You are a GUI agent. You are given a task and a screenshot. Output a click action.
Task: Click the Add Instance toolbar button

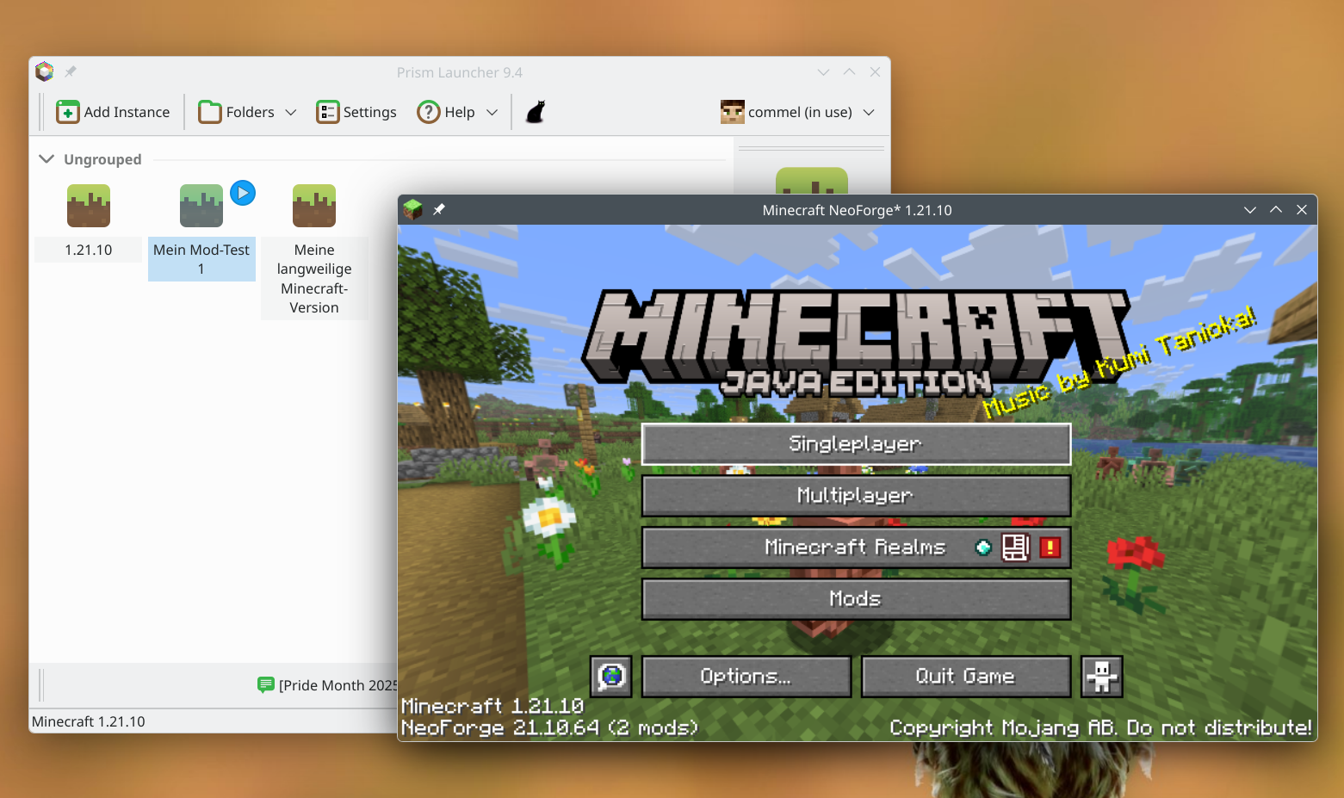click(x=114, y=112)
